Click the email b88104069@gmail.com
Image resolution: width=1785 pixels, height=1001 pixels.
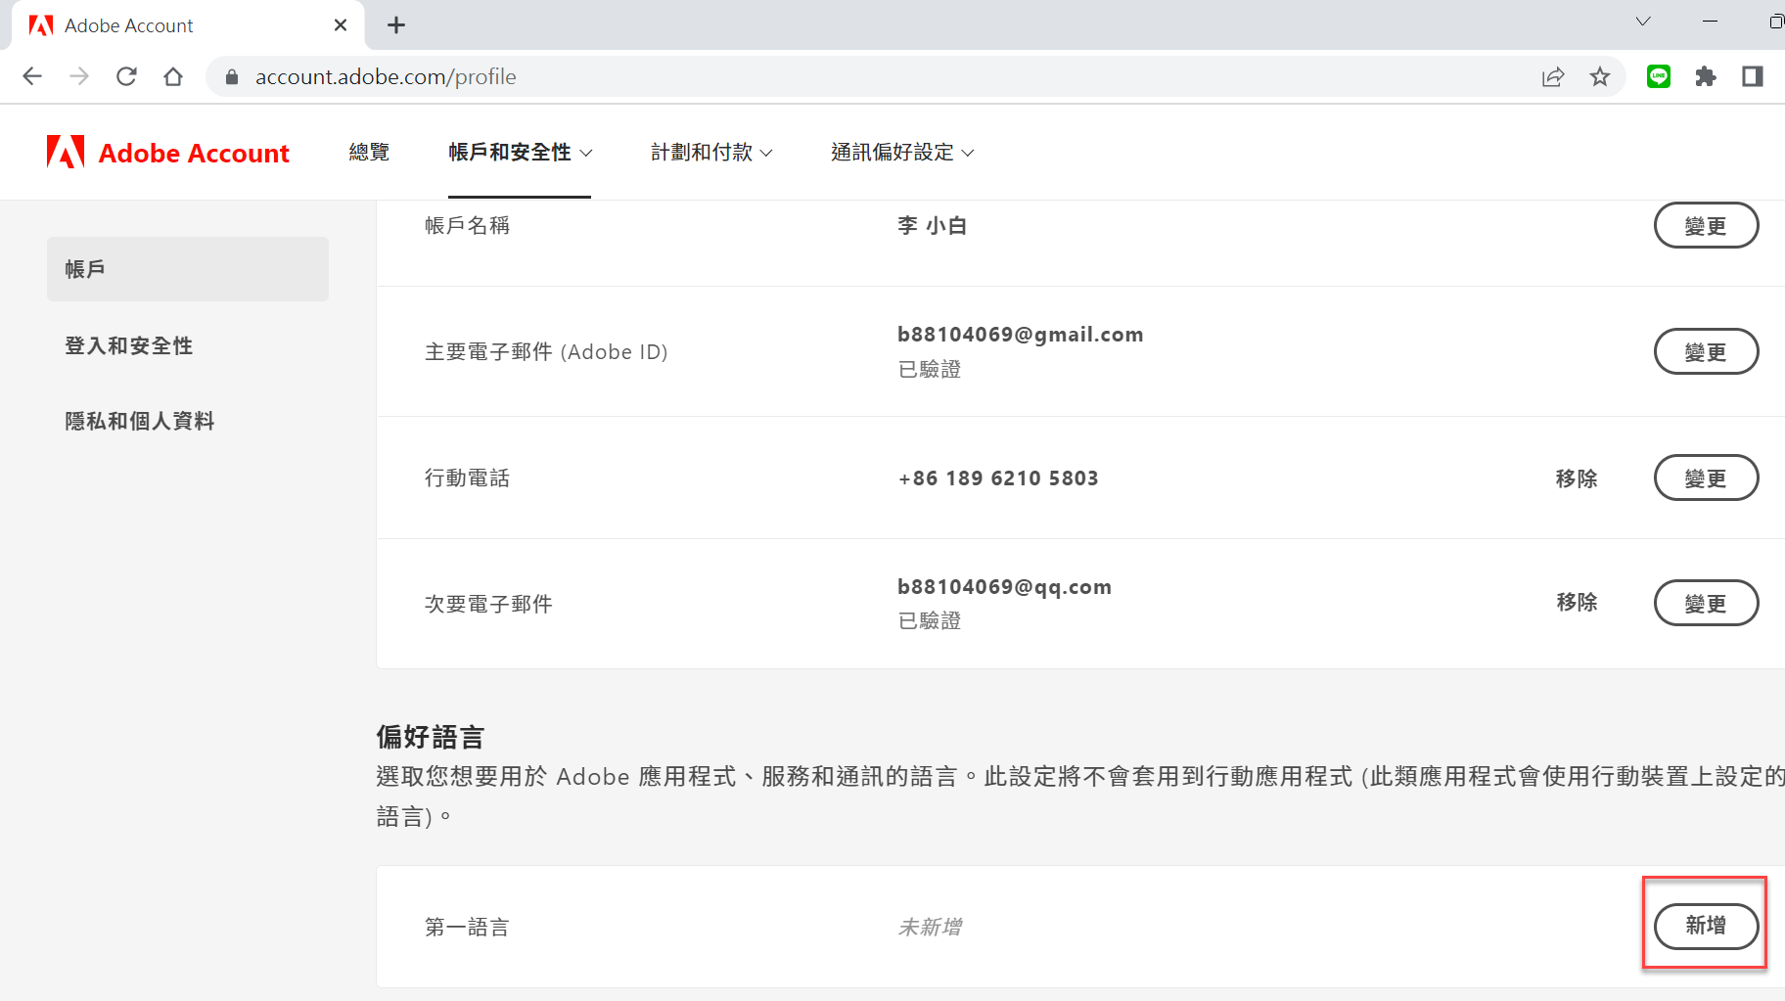pyautogui.click(x=1020, y=335)
